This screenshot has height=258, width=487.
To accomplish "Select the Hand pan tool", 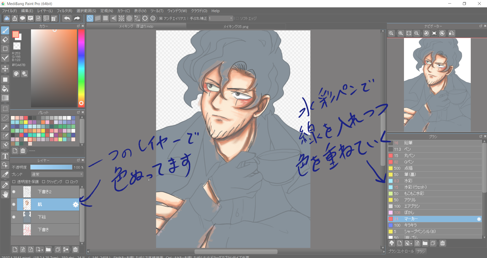I will click(x=5, y=194).
